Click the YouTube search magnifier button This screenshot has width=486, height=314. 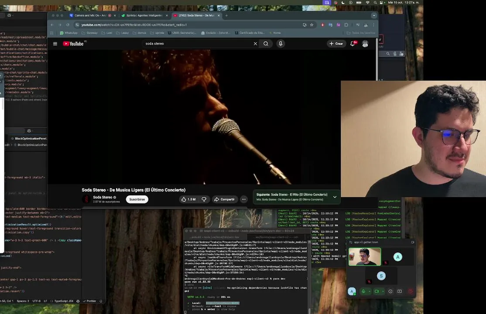266,44
